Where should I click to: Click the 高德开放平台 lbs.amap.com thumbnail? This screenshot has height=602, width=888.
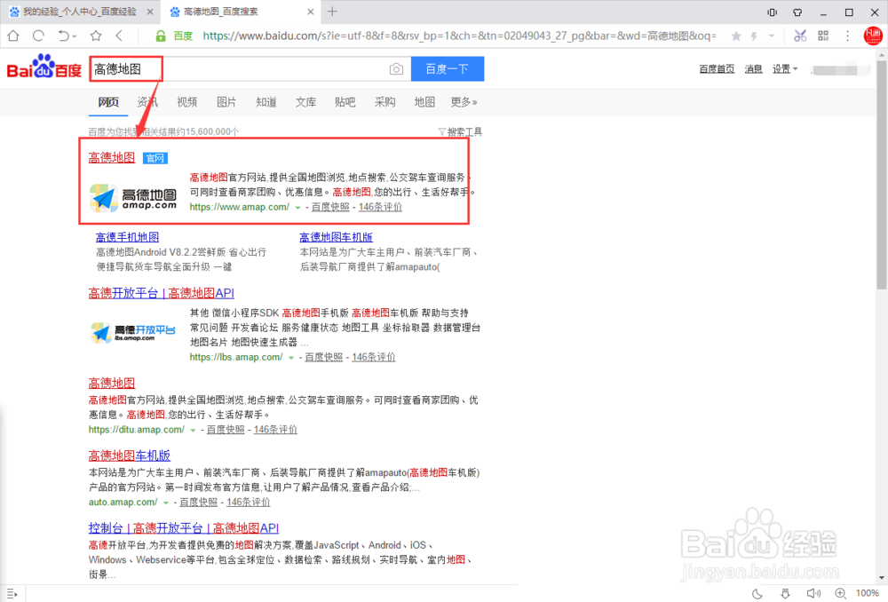click(x=133, y=332)
